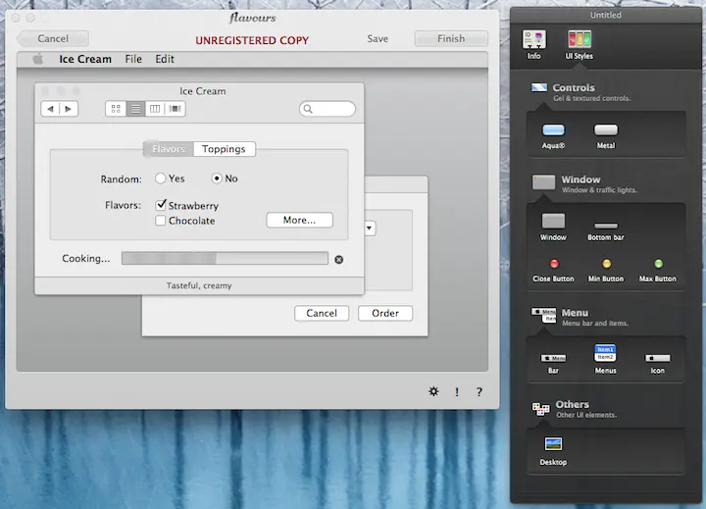Select the menu Bar item
Image resolution: width=706 pixels, height=509 pixels.
[553, 364]
